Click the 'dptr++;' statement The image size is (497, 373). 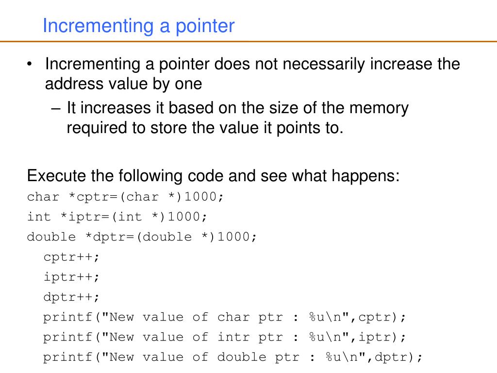click(72, 297)
